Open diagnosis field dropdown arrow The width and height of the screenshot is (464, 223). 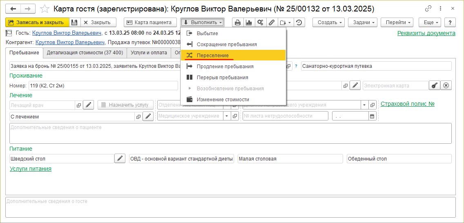point(364,105)
